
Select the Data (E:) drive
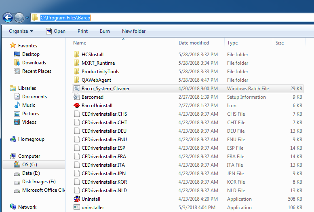pyautogui.click(x=31, y=173)
